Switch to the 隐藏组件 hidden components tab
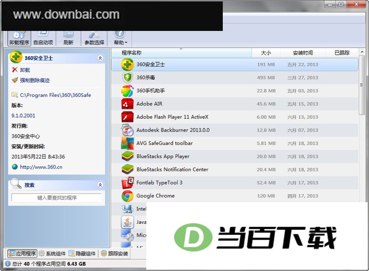 tap(82, 253)
